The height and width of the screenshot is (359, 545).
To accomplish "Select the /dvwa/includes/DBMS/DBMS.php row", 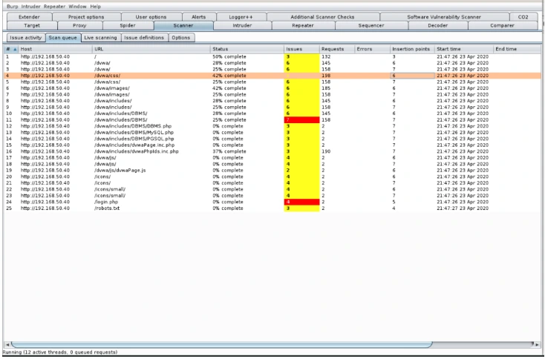I will (272, 126).
